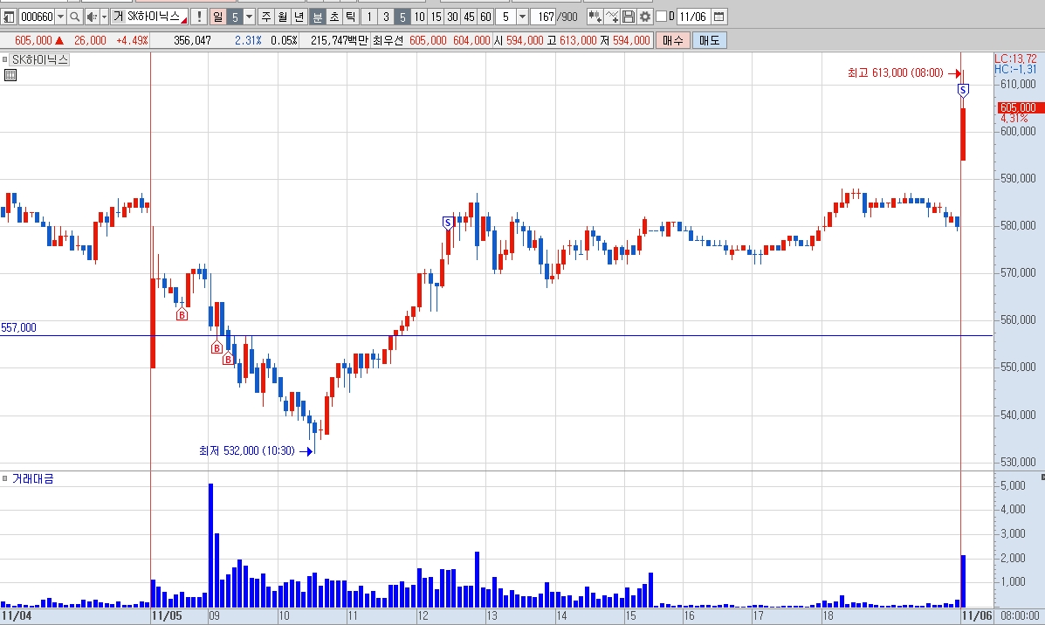Click the add line indicator icon
The width and height of the screenshot is (1045, 625).
tap(612, 17)
